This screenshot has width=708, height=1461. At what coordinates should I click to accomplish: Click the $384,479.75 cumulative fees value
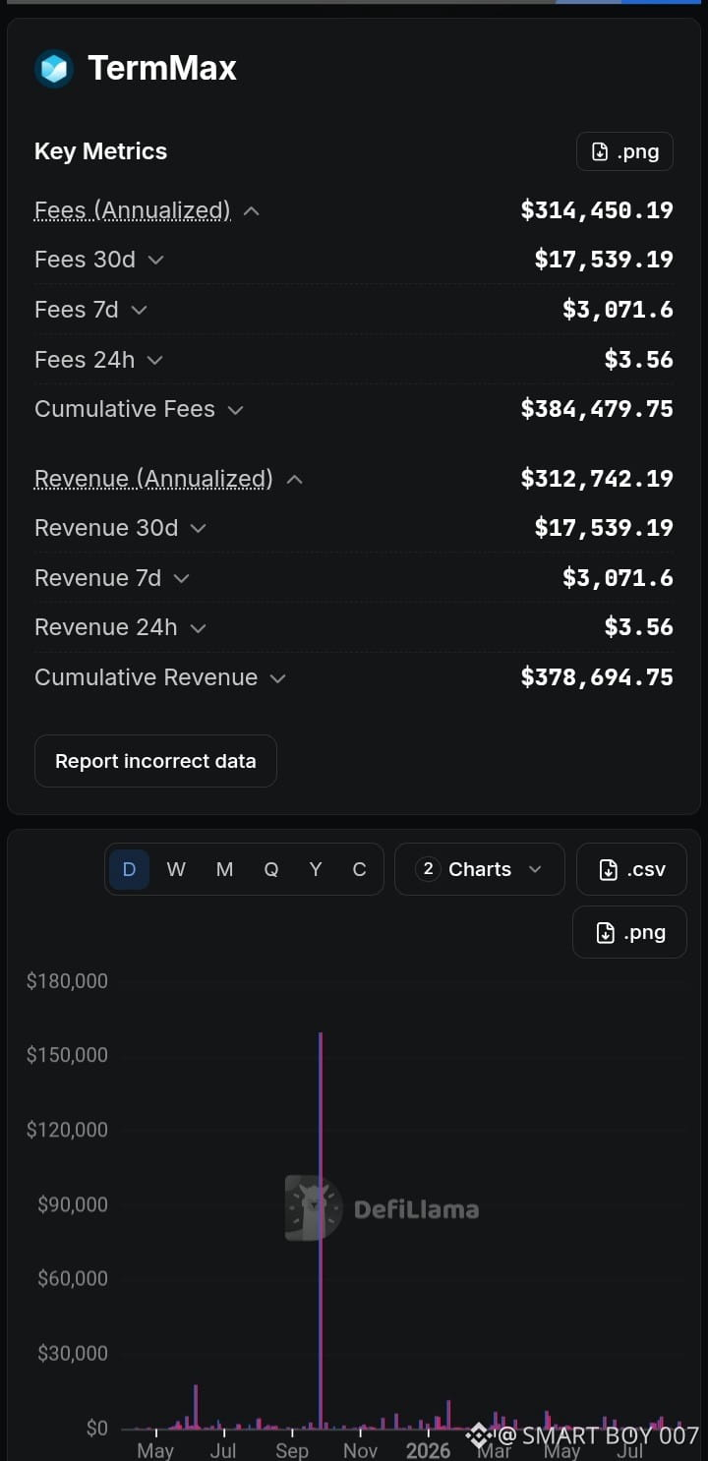tap(597, 409)
